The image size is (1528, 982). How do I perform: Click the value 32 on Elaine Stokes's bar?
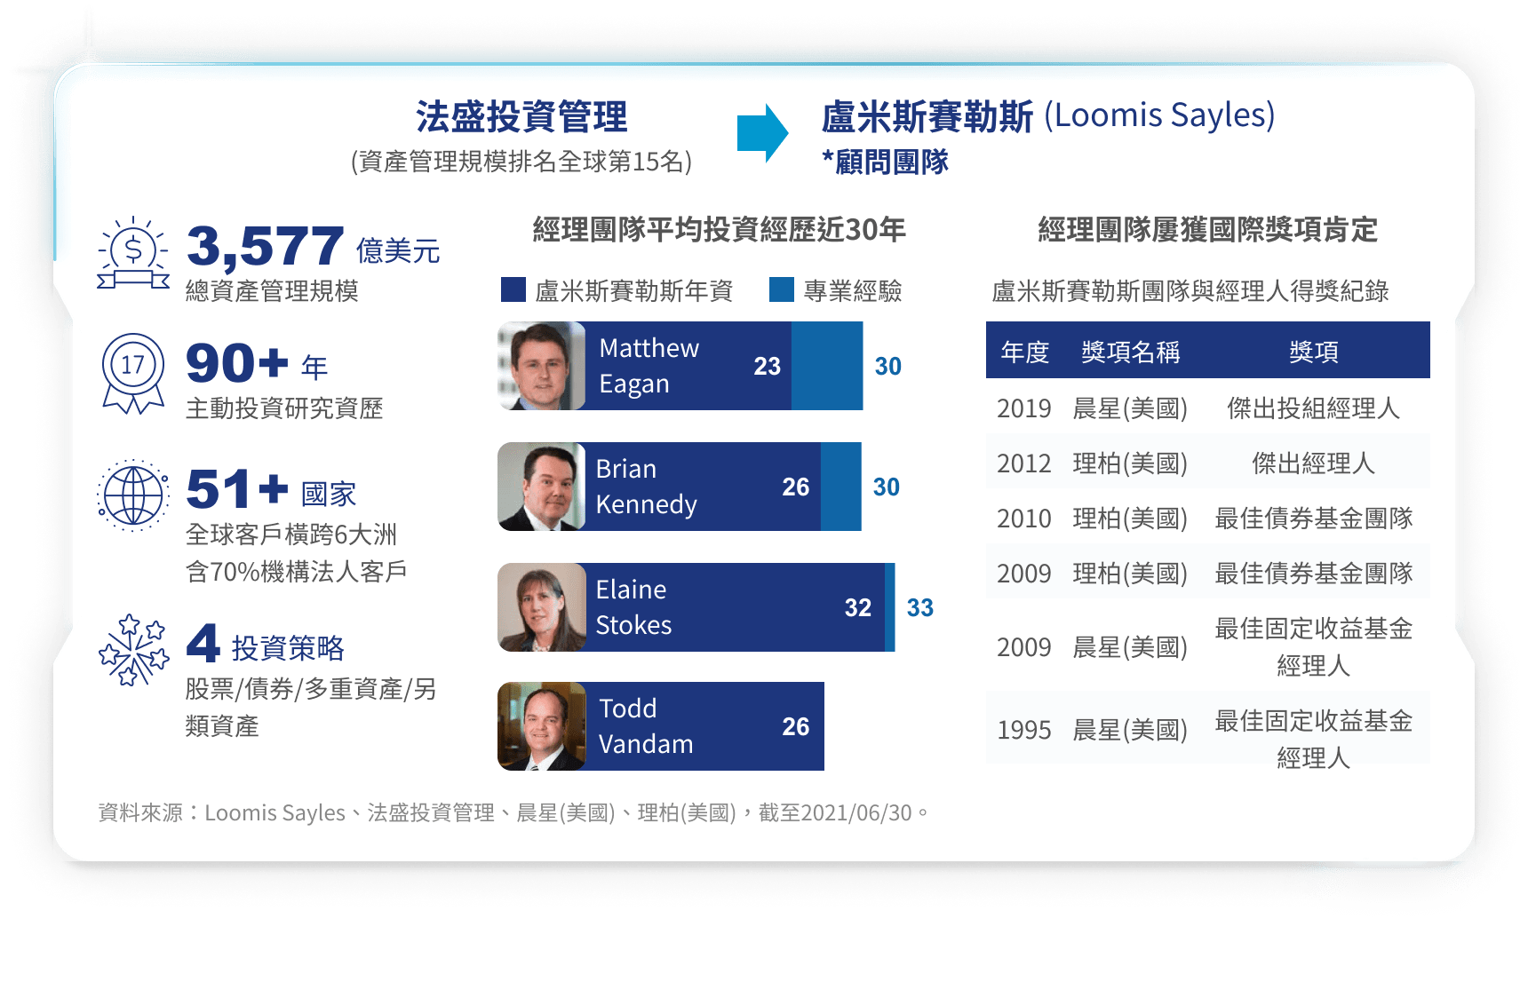click(x=858, y=607)
